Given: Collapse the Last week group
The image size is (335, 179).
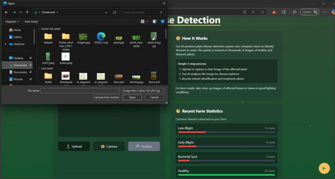Looking at the screenshot, I should 39,68.
